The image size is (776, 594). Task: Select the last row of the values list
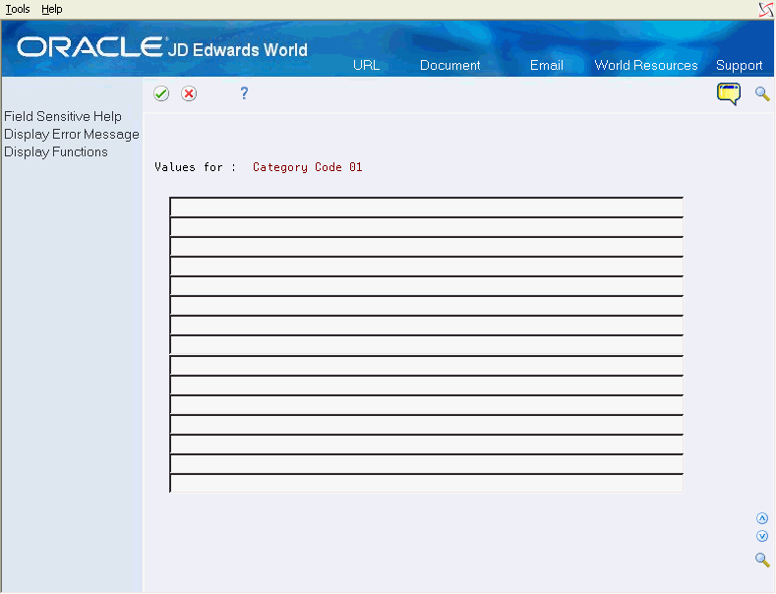click(426, 483)
